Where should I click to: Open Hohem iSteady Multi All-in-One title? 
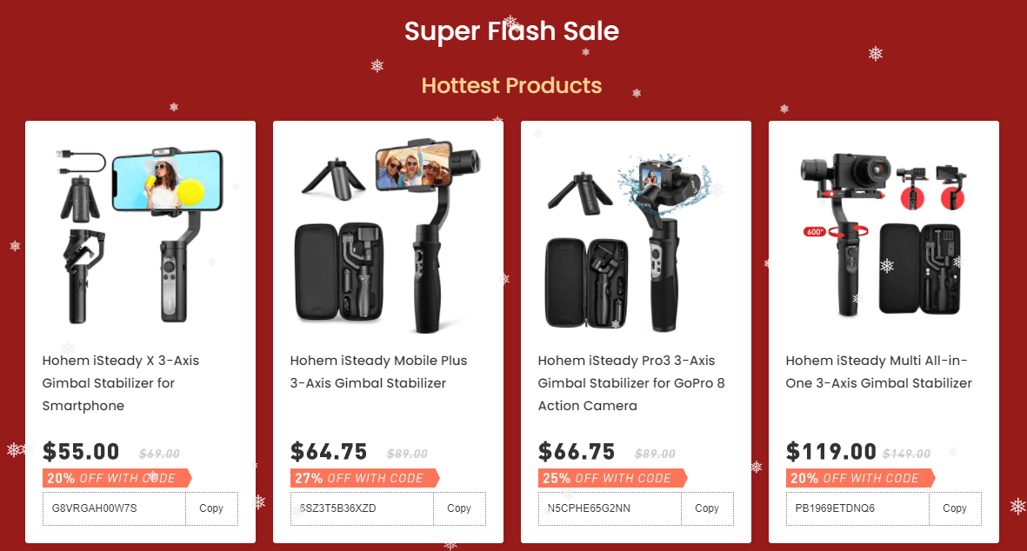879,372
